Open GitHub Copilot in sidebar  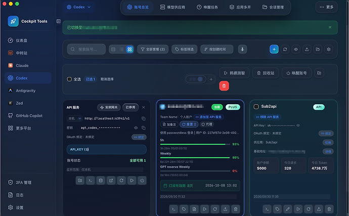coord(28,115)
